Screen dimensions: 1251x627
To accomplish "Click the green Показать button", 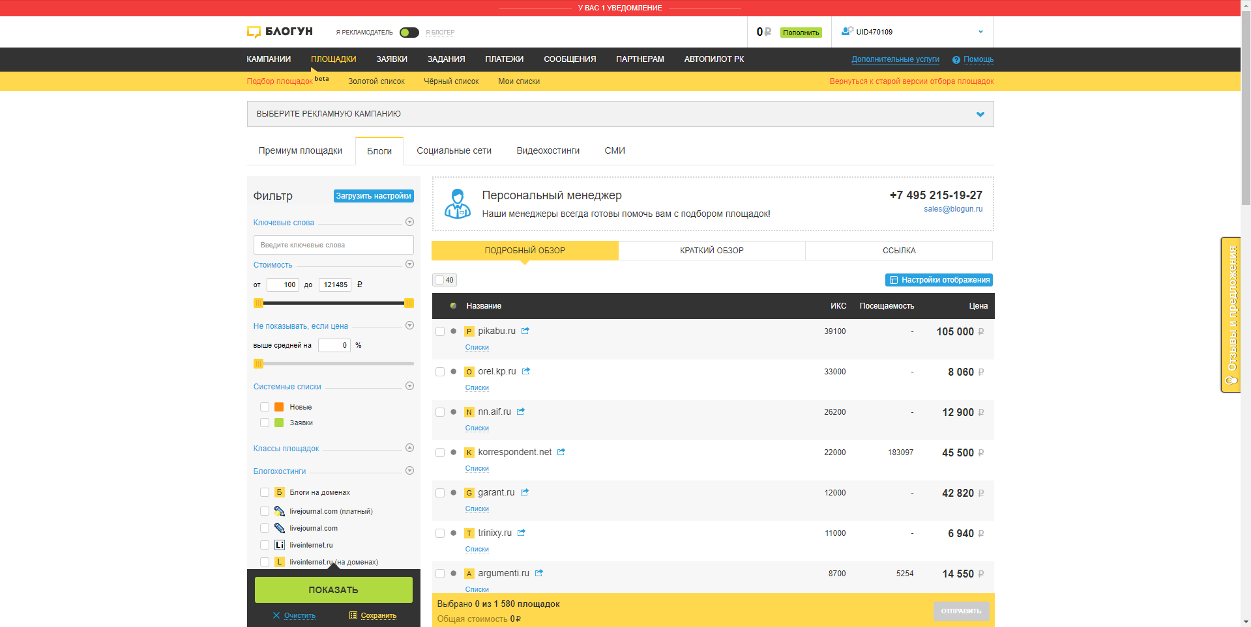I will tap(334, 590).
